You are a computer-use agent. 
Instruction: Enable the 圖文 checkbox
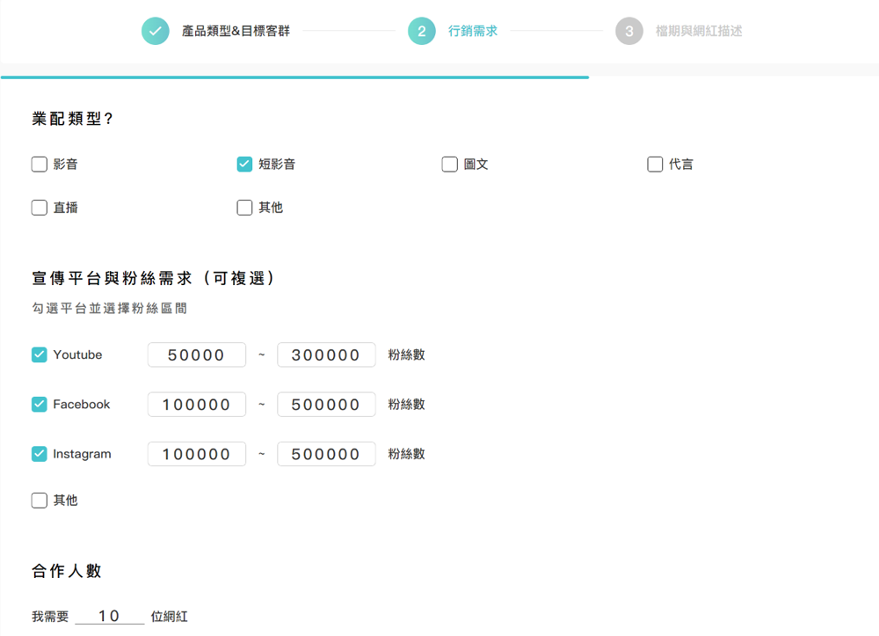coord(449,164)
